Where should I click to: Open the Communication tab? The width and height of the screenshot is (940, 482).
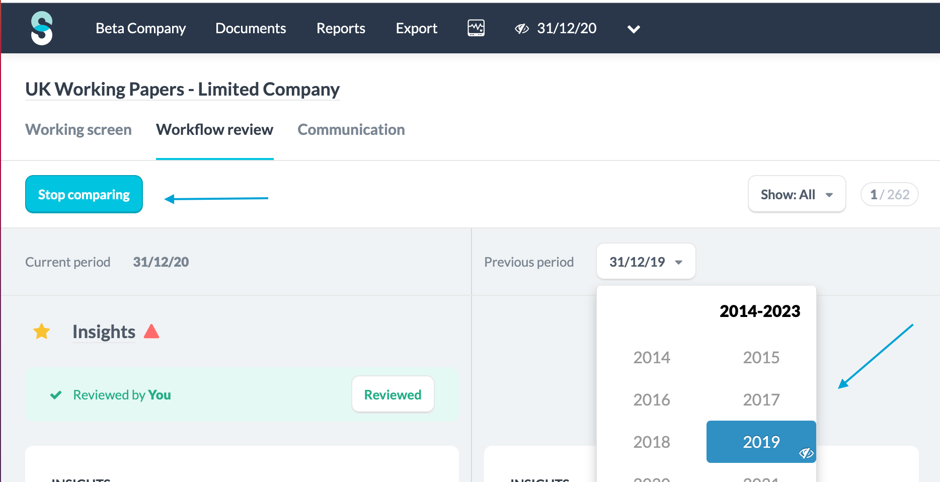click(351, 130)
